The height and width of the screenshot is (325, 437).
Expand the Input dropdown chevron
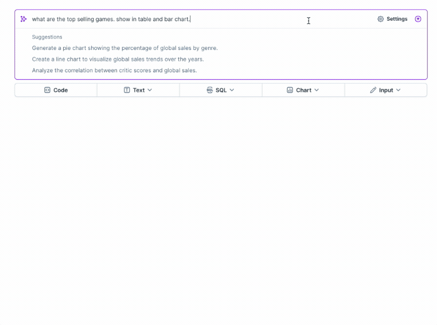(x=398, y=90)
